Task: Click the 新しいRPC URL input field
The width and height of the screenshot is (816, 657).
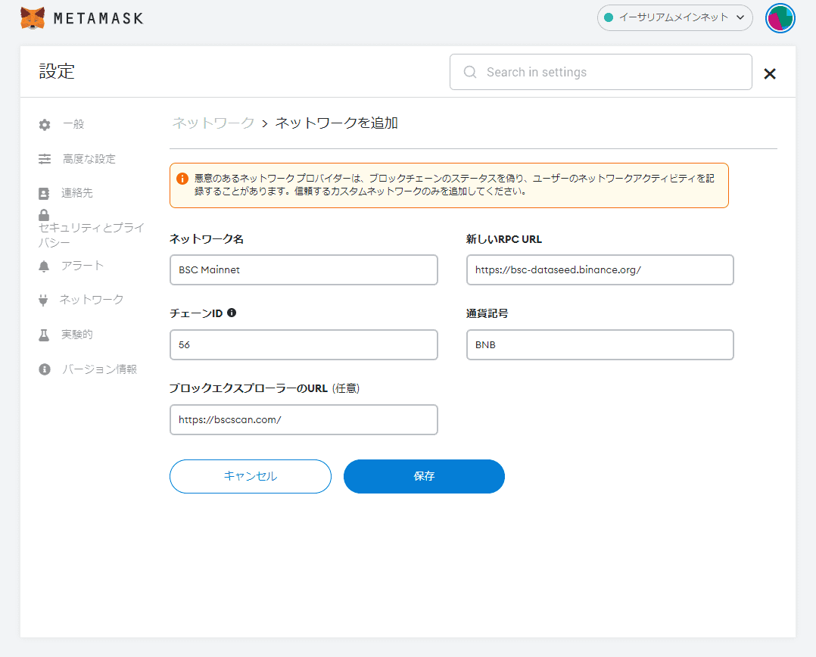Action: tap(600, 270)
